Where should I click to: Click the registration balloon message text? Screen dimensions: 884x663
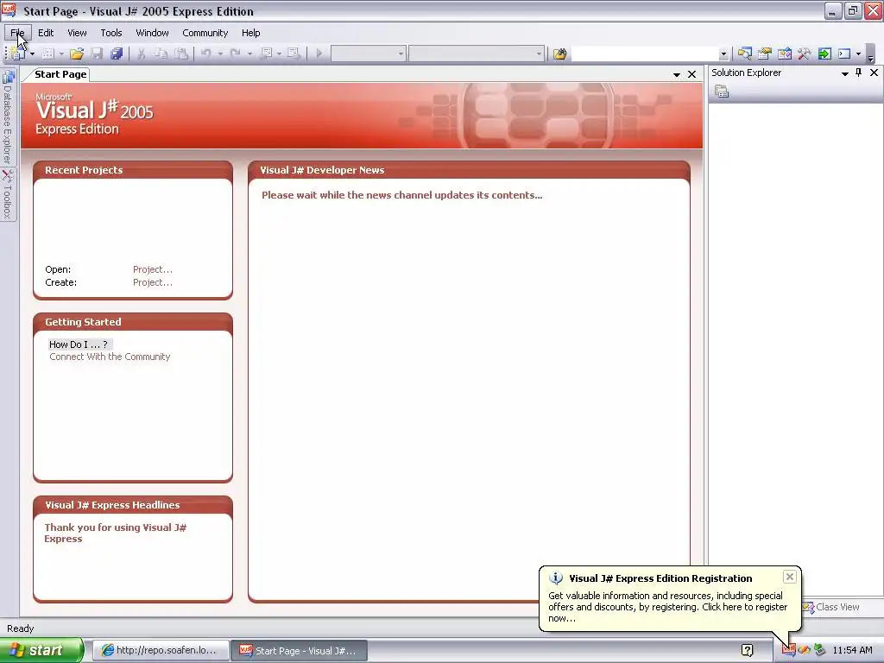pos(668,607)
